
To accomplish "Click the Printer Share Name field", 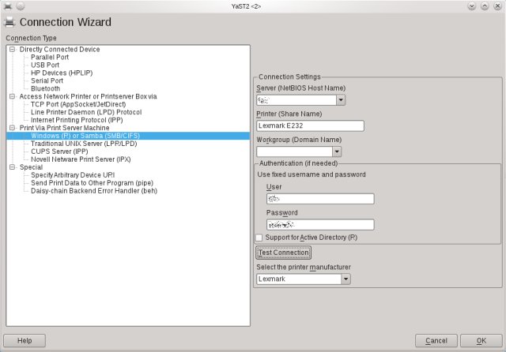I will tap(310, 125).
